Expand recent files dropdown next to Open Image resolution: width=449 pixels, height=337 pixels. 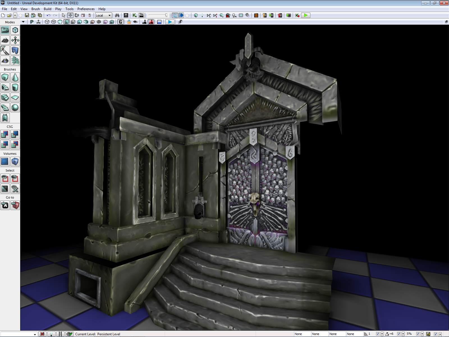click(15, 15)
